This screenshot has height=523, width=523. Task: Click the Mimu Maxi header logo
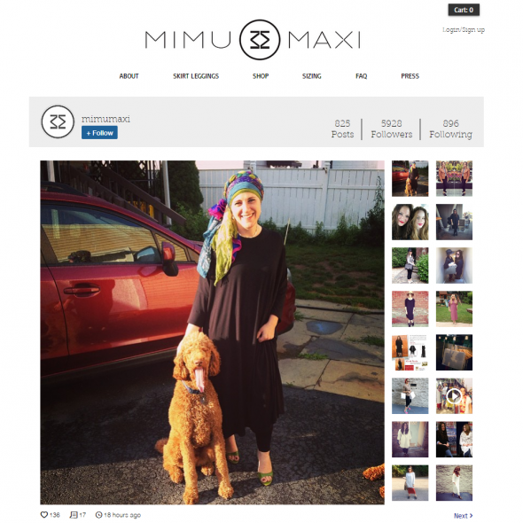point(253,39)
